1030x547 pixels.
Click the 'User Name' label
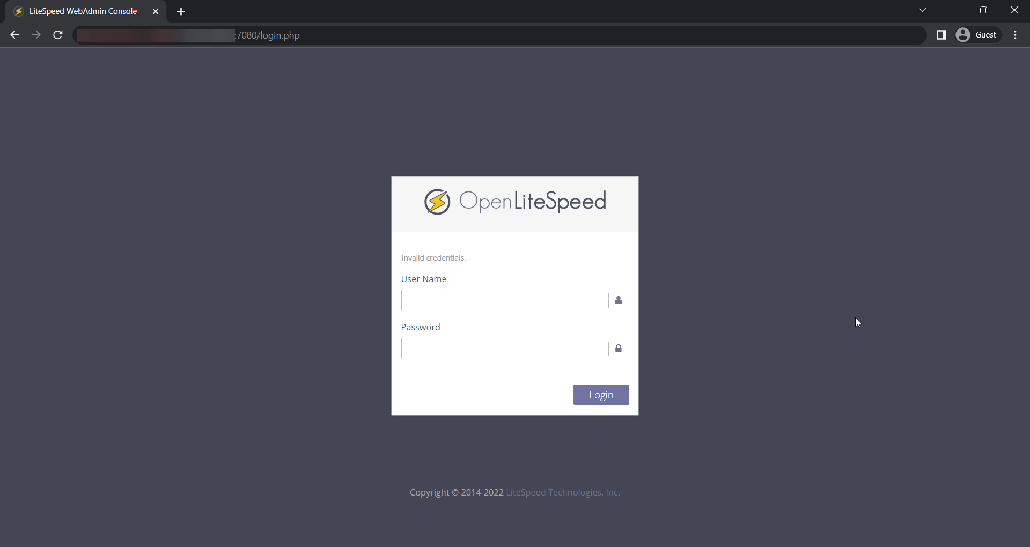pos(424,279)
